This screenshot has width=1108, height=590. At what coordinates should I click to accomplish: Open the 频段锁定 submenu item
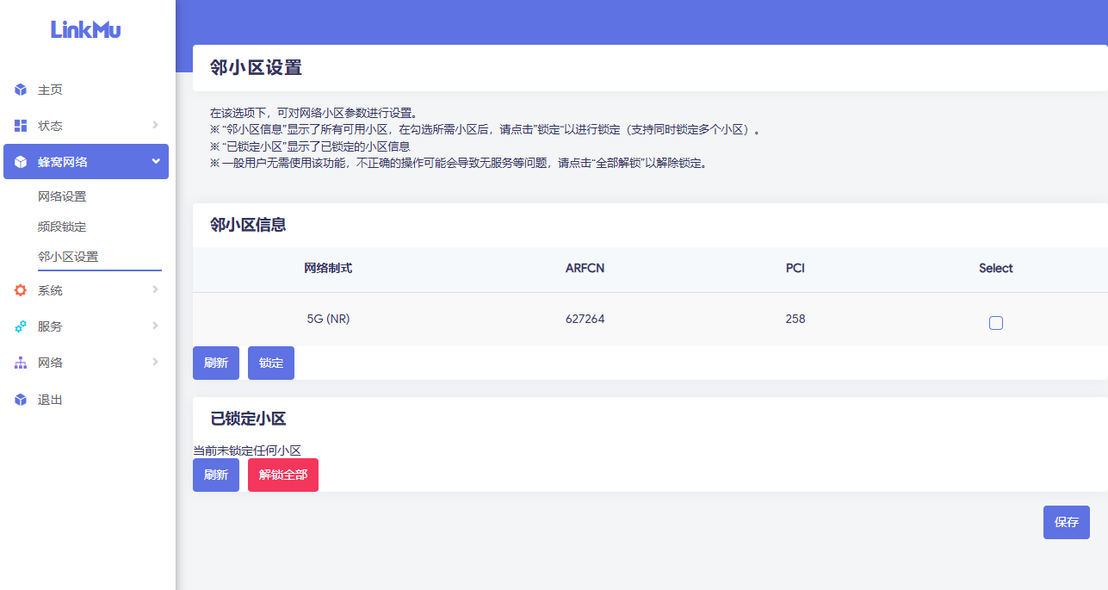click(62, 227)
